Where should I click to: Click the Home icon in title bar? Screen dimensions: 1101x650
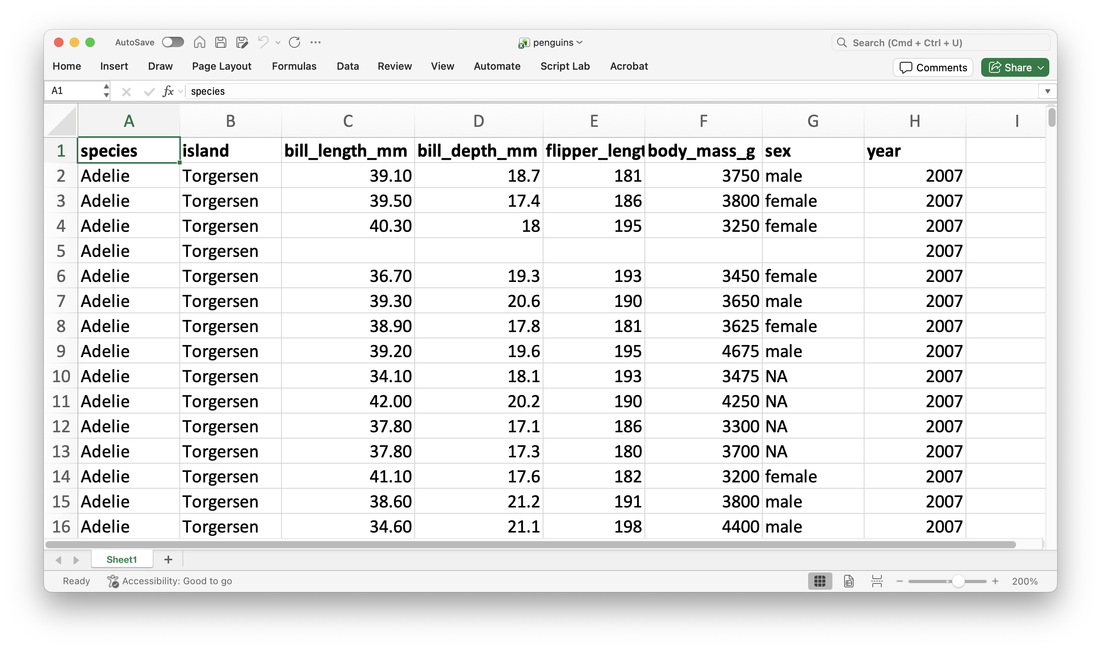click(x=199, y=42)
